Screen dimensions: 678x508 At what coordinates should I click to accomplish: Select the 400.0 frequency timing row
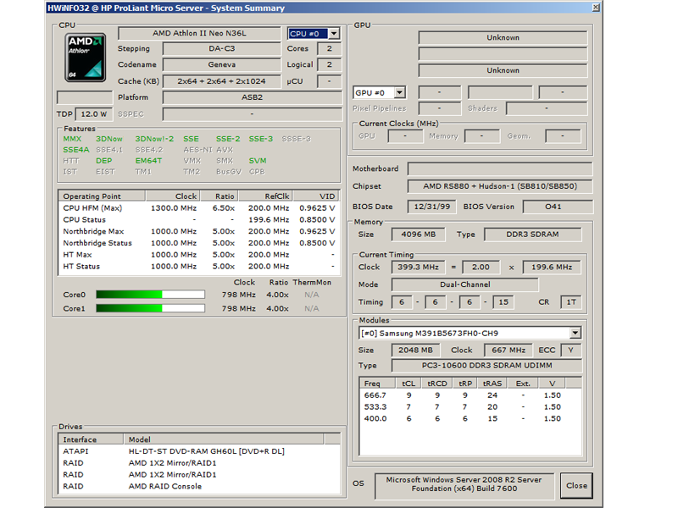point(470,418)
